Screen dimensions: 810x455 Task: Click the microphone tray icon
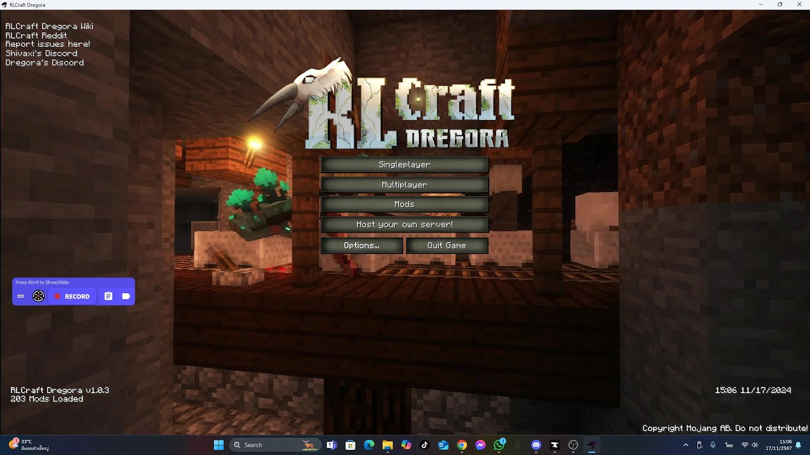713,445
